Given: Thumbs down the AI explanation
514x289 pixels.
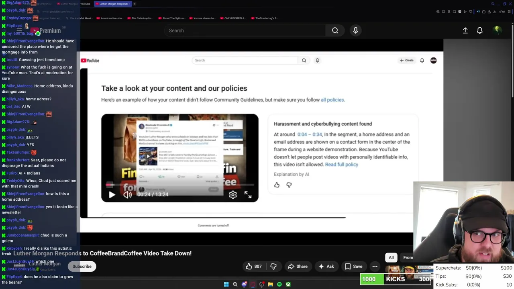Looking at the screenshot, I should click(x=289, y=185).
